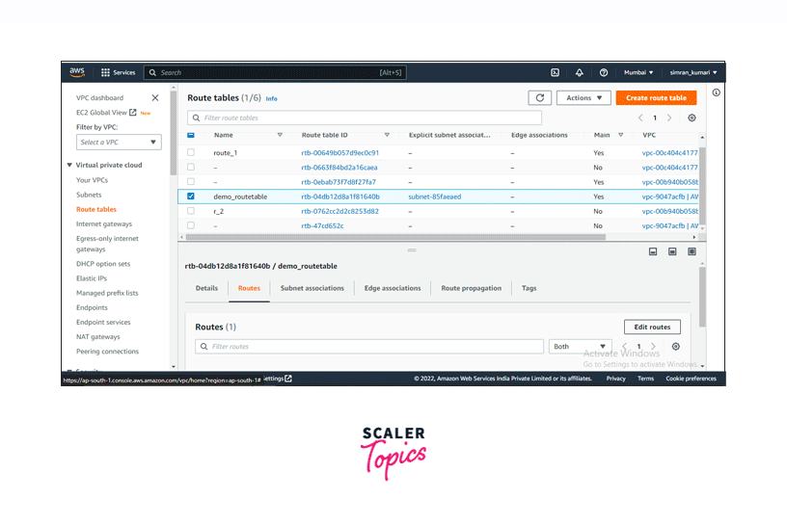Click the Filter route tables search field
This screenshot has width=787, height=525.
(365, 118)
